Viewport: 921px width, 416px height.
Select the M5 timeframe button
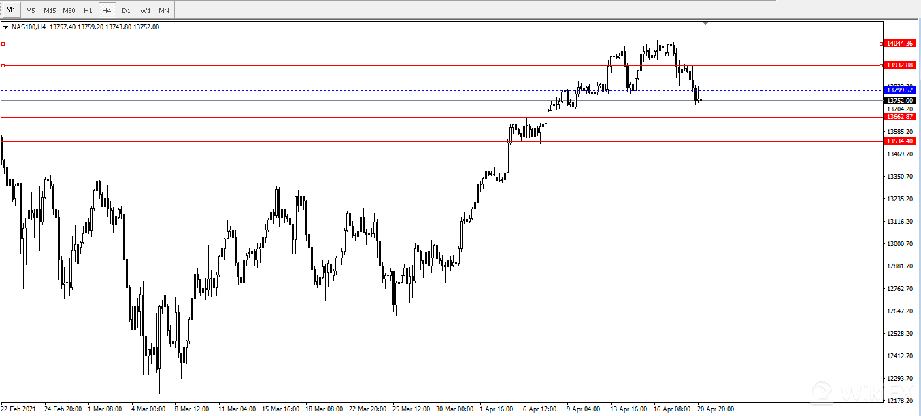(x=31, y=10)
